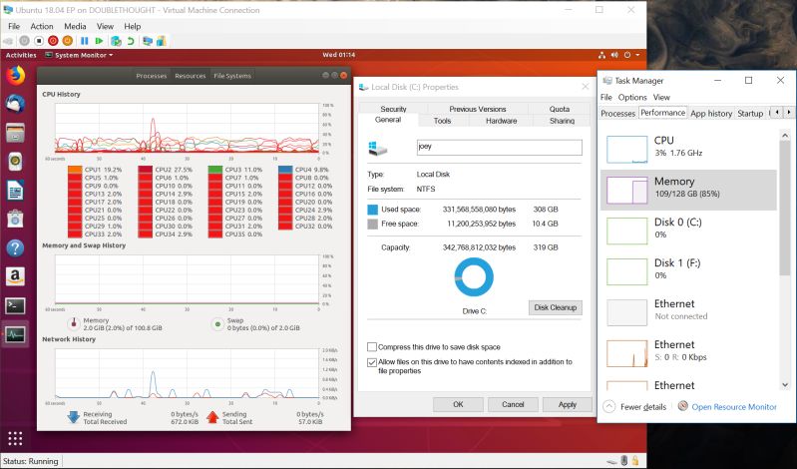Click the Activities button
This screenshot has width=797, height=469.
click(x=21, y=55)
